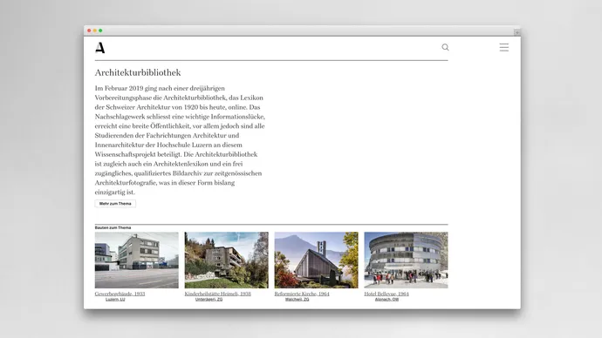602x338 pixels.
Task: Select the Hotel Bellevue photo thumbnail
Action: [x=407, y=260]
